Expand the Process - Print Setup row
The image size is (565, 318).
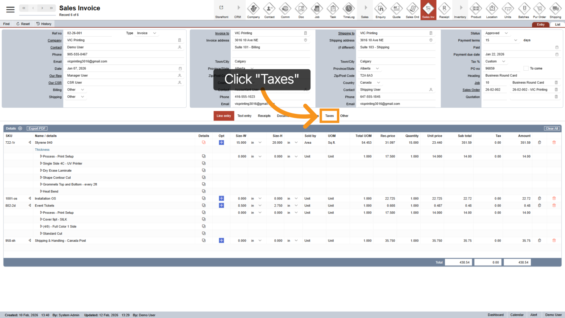[x=41, y=156]
